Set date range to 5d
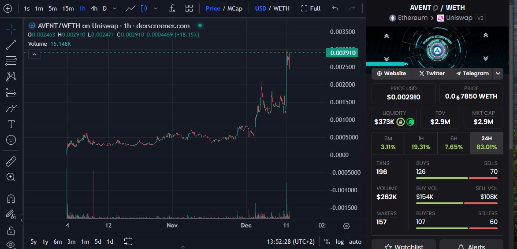This screenshot has width=517, height=249. pos(98,242)
